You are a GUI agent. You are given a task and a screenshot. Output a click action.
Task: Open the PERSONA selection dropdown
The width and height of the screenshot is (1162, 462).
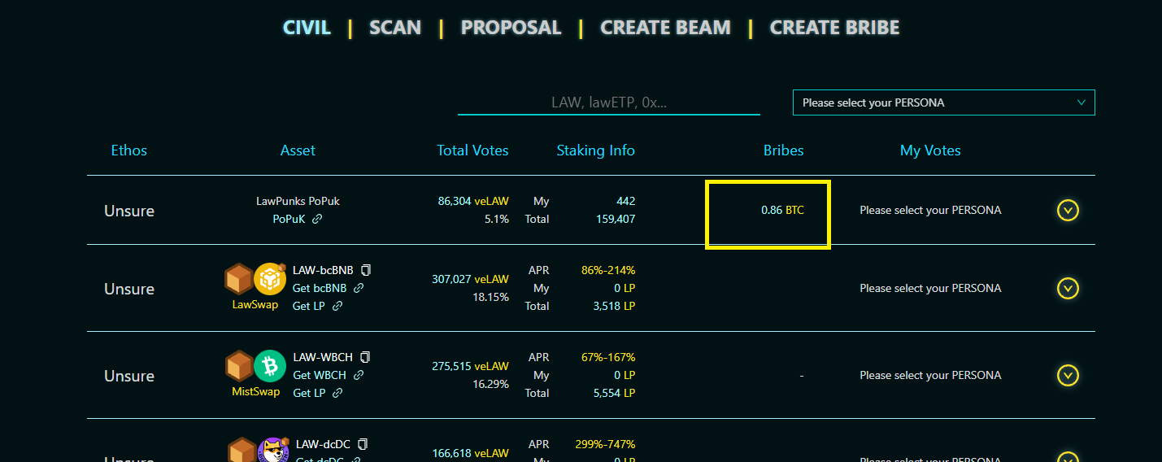943,102
